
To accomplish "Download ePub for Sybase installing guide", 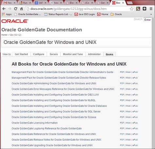I will click(135, 117).
